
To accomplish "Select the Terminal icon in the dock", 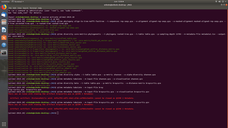I will point(4,52).
